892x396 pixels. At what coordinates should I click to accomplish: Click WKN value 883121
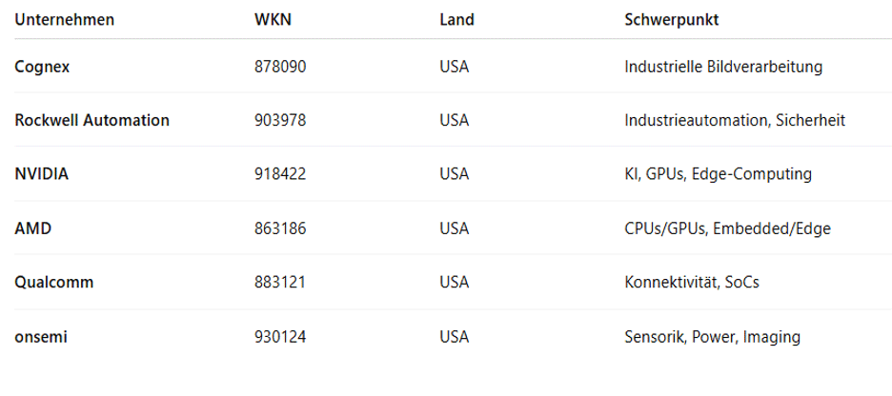click(x=280, y=282)
